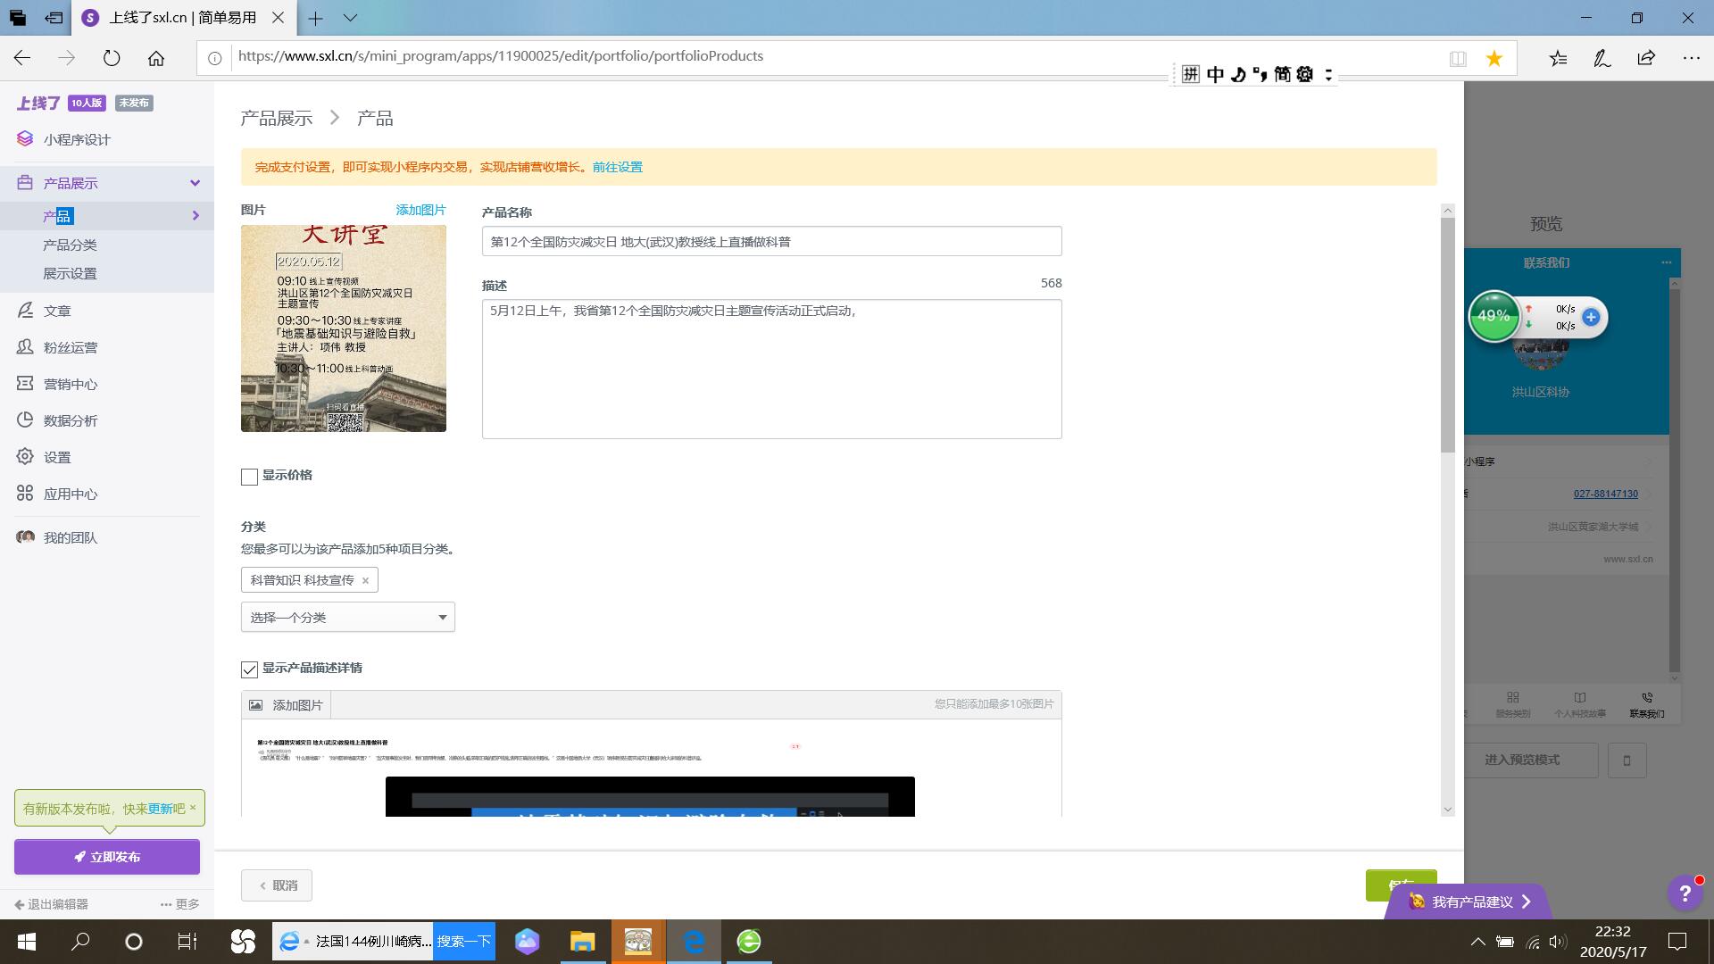
Task: Click the 立即发布 button
Action: 107,857
